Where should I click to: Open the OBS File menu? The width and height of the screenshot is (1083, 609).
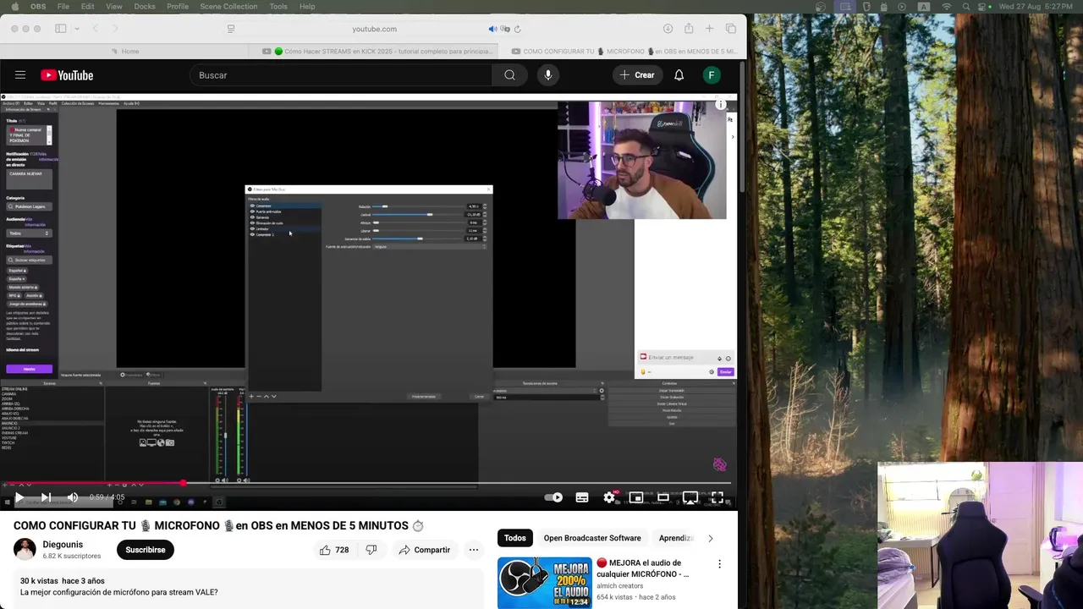(x=63, y=6)
